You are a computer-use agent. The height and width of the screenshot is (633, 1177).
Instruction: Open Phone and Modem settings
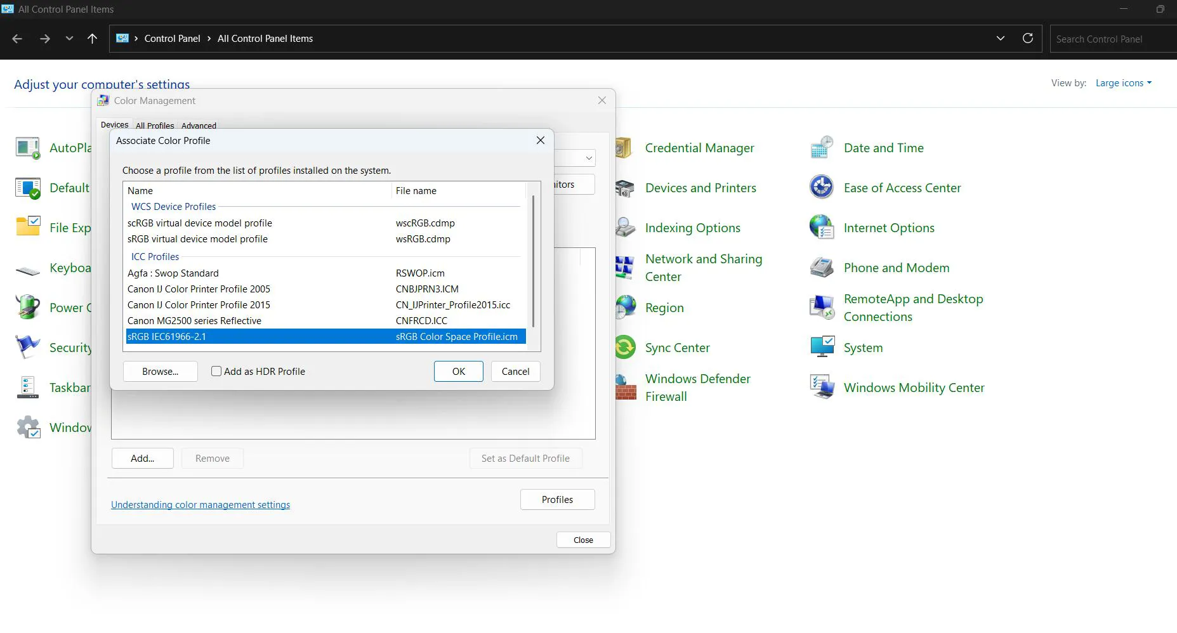pos(896,268)
